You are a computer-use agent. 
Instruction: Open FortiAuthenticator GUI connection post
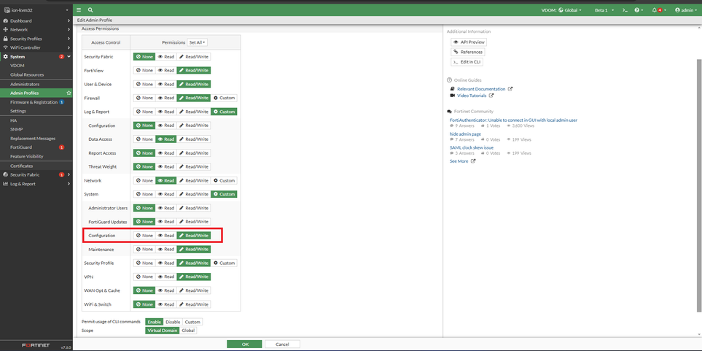(513, 120)
